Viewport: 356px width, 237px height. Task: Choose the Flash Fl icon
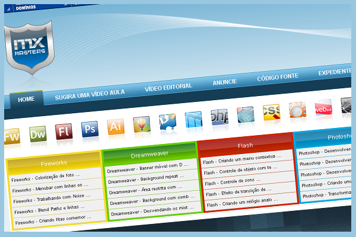coord(64,132)
